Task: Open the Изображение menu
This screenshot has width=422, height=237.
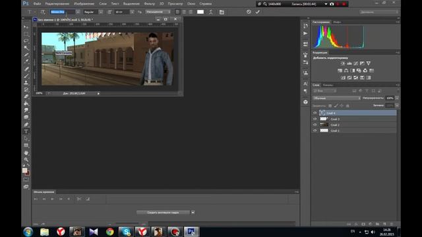Action: click(84, 4)
